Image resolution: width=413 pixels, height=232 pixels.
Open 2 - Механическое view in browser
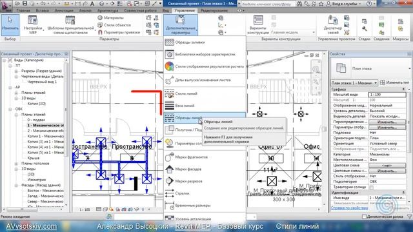46,131
